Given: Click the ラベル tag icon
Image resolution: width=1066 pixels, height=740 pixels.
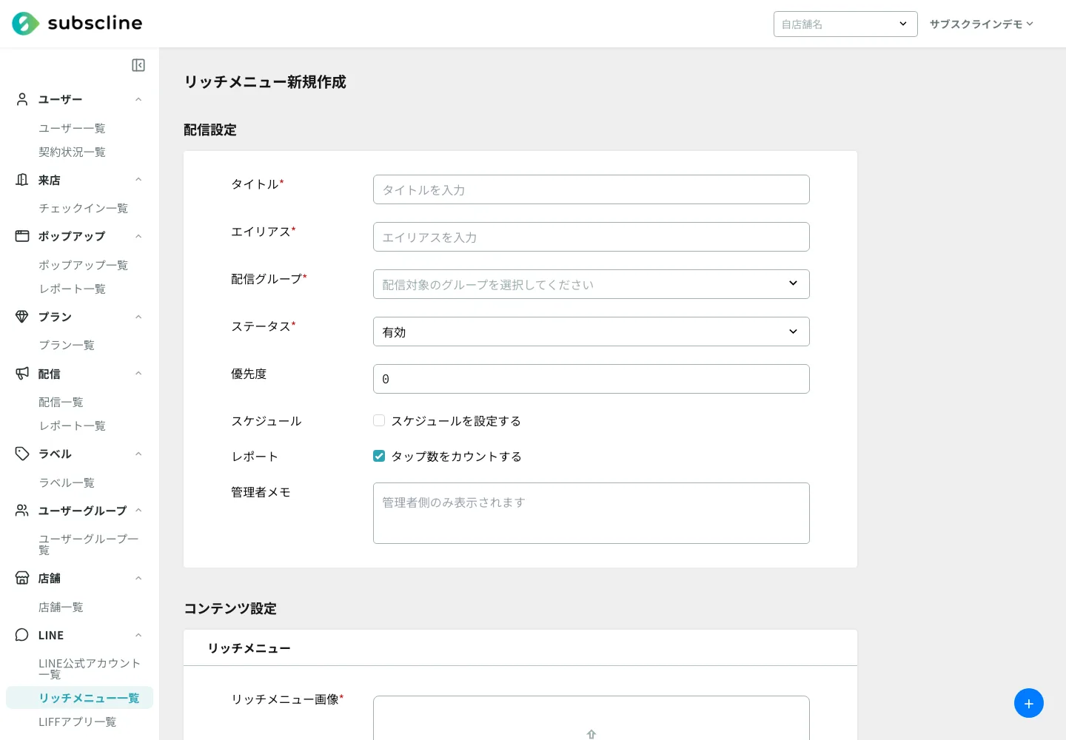Looking at the screenshot, I should pos(22,454).
